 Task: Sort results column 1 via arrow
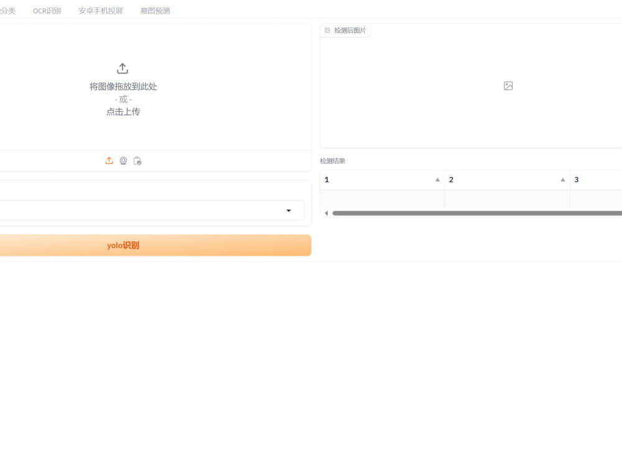click(437, 180)
